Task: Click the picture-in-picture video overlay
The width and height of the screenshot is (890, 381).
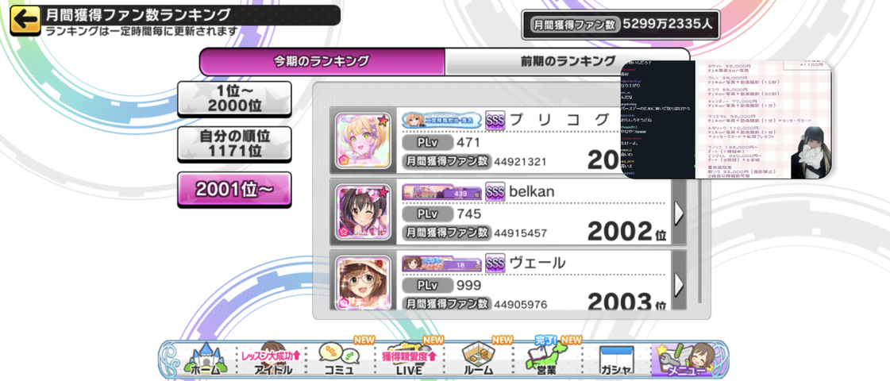Action: pos(726,119)
